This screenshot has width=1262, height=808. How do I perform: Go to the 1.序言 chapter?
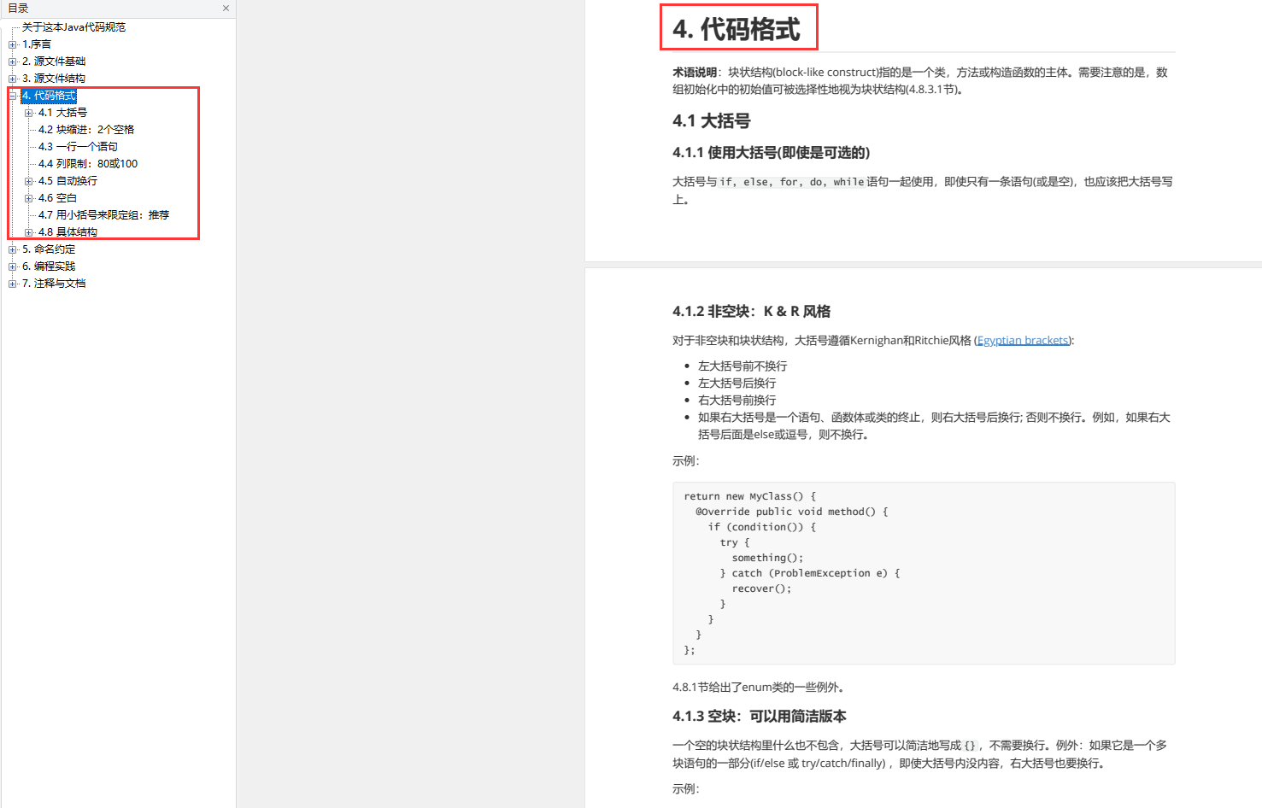pyautogui.click(x=37, y=44)
